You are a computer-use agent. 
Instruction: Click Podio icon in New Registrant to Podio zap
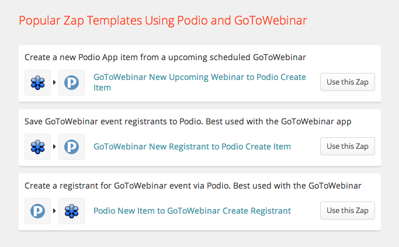(72, 147)
